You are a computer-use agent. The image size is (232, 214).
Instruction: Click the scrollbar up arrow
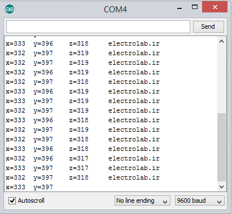pos(222,41)
